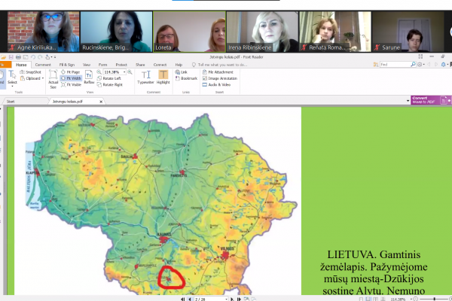The height and width of the screenshot is (301, 452).
Task: Select Agnė Kiriliuka video thumbnail
Action: point(43,32)
